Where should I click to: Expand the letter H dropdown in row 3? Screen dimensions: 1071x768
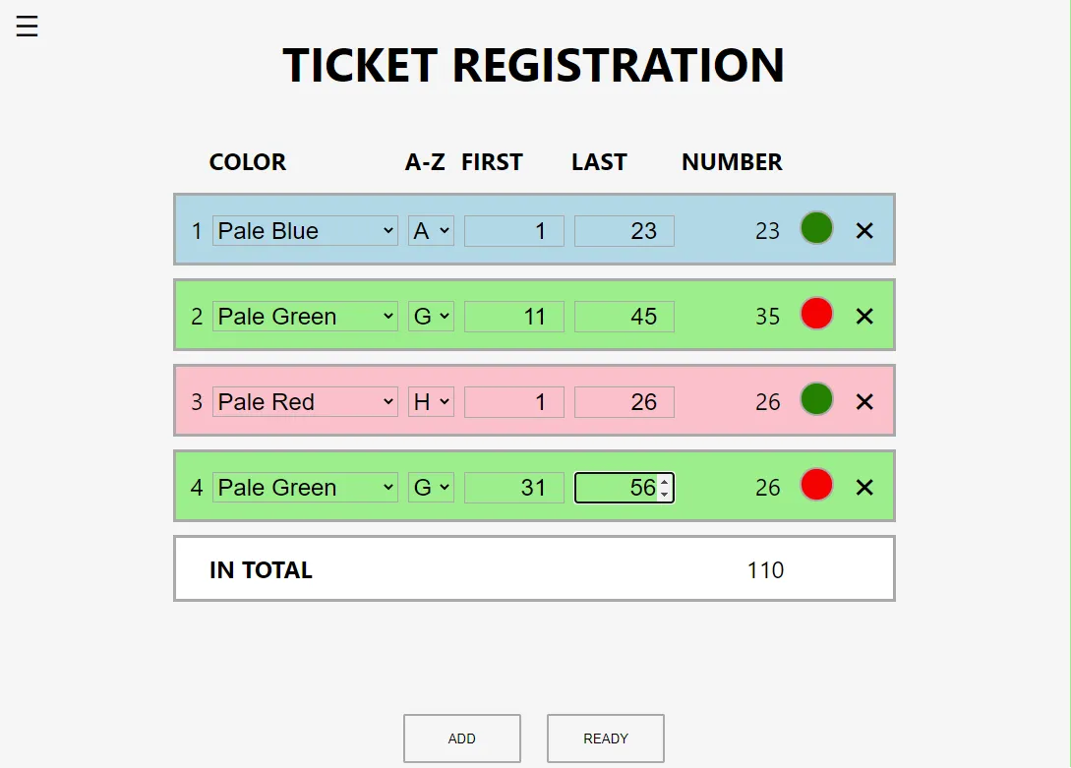tap(431, 401)
